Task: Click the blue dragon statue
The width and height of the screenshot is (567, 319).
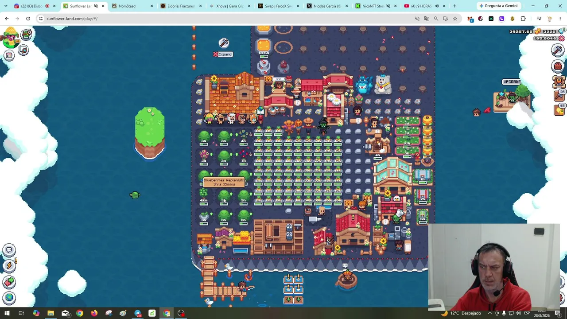Action: point(364,84)
